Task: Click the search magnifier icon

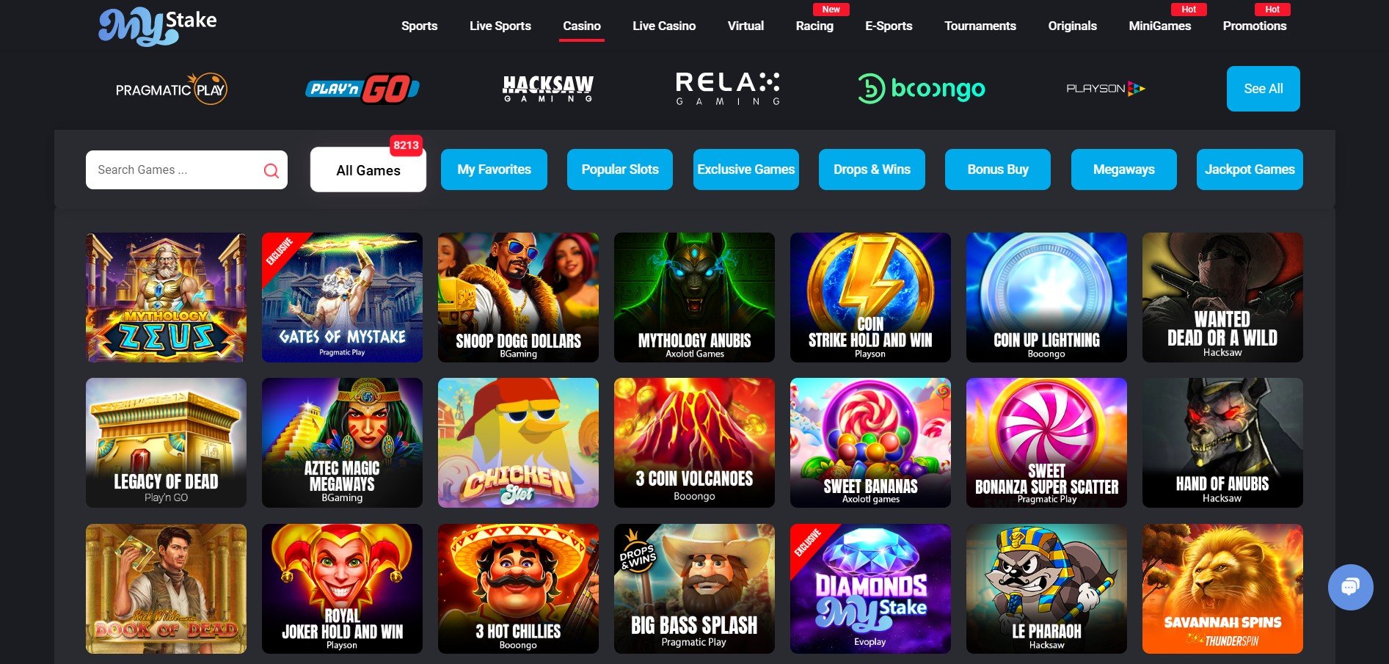Action: pyautogui.click(x=271, y=171)
